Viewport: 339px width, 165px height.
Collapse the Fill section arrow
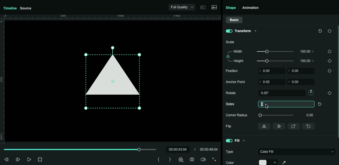tap(244, 141)
